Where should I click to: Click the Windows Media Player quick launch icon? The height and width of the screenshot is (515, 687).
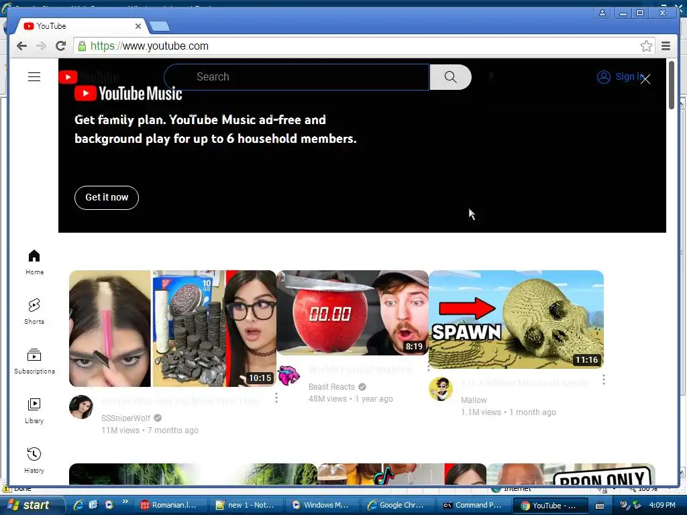coord(109,505)
